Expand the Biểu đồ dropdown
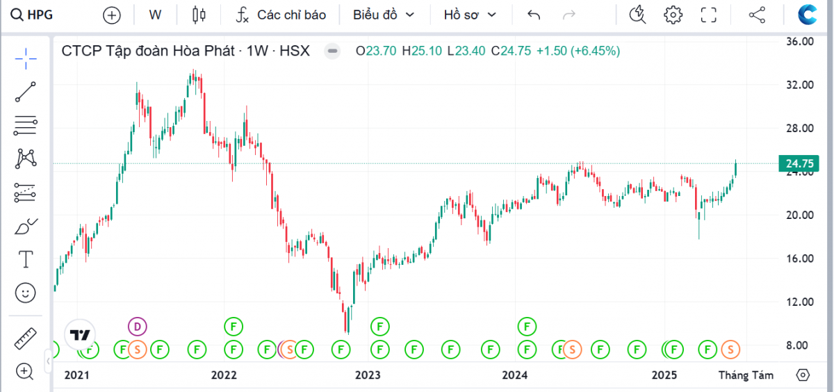This screenshot has height=392, width=834. (383, 15)
